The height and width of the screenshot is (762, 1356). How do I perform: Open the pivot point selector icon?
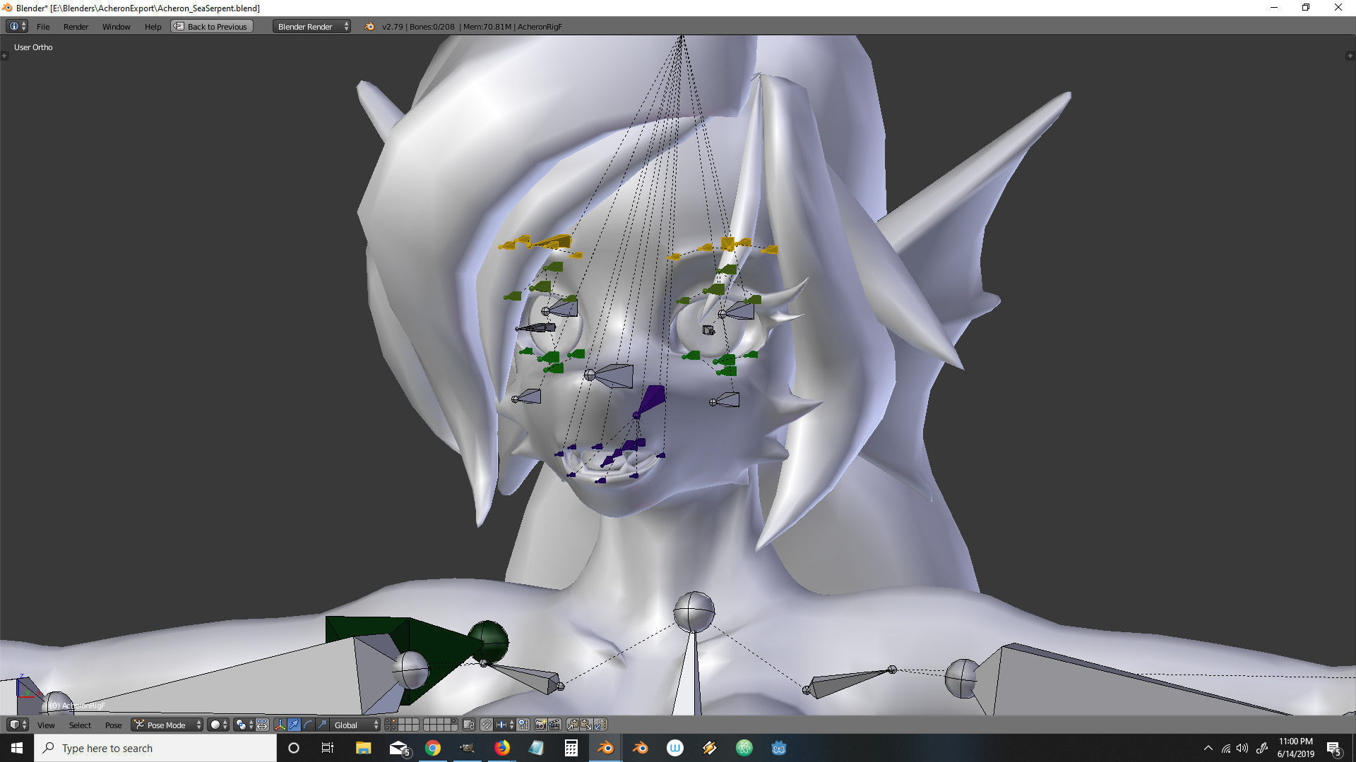(243, 725)
